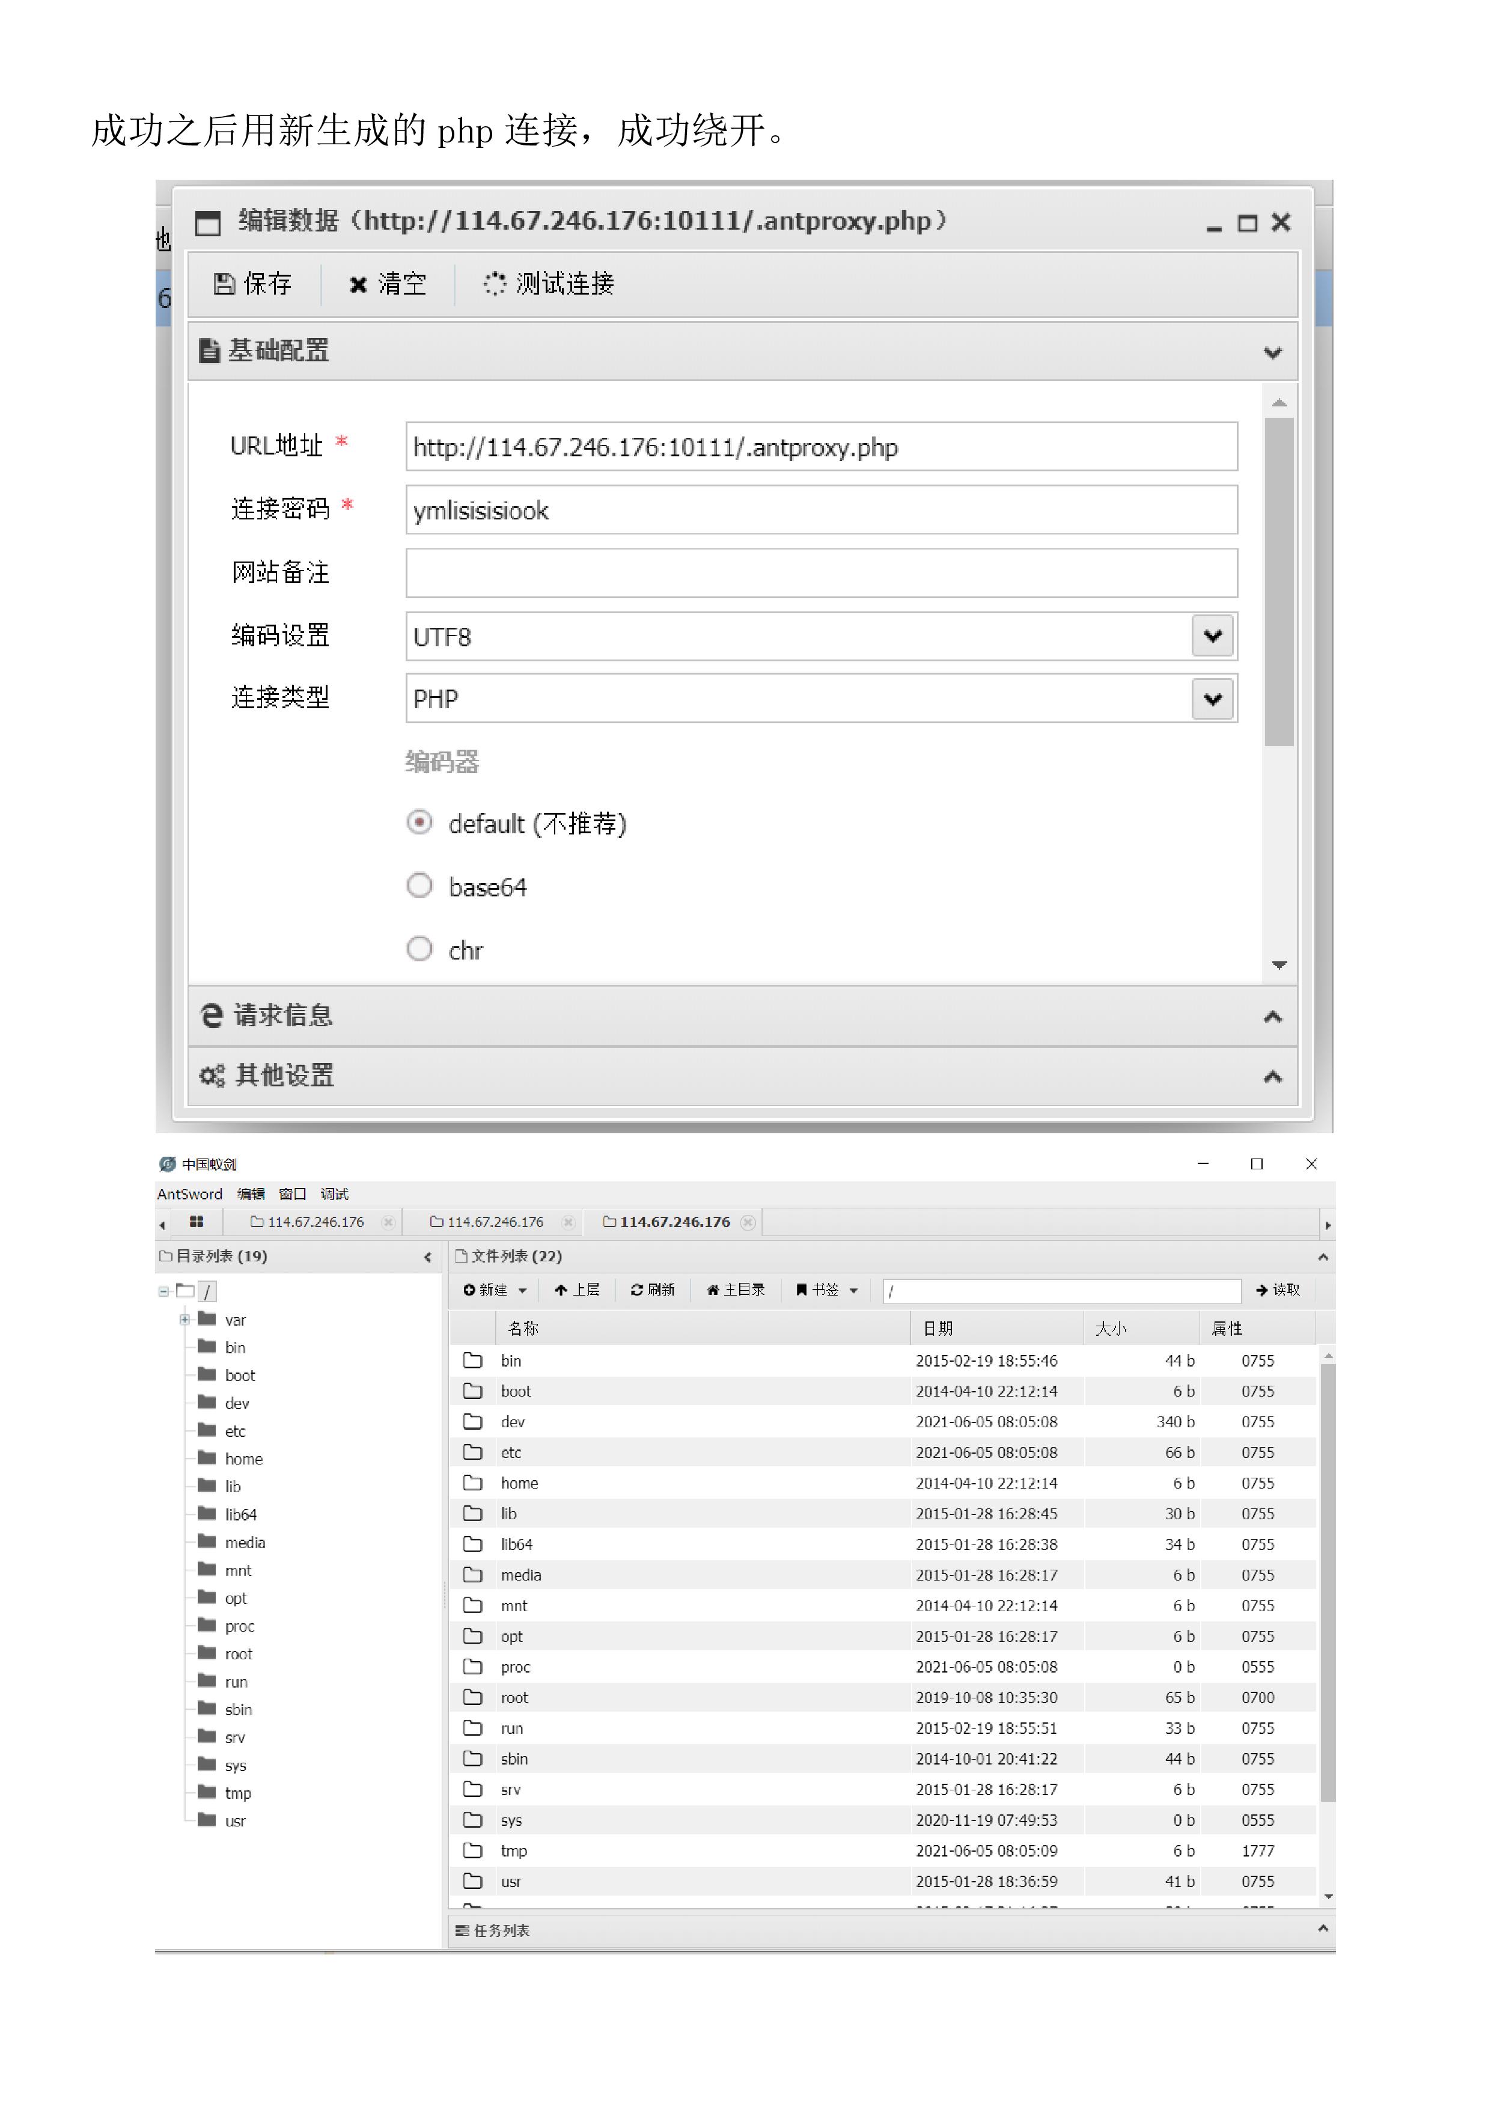Sort files by 名称 column header

(703, 1328)
